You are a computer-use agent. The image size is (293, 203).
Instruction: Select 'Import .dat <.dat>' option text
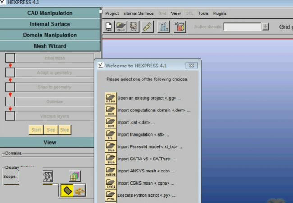(136, 122)
